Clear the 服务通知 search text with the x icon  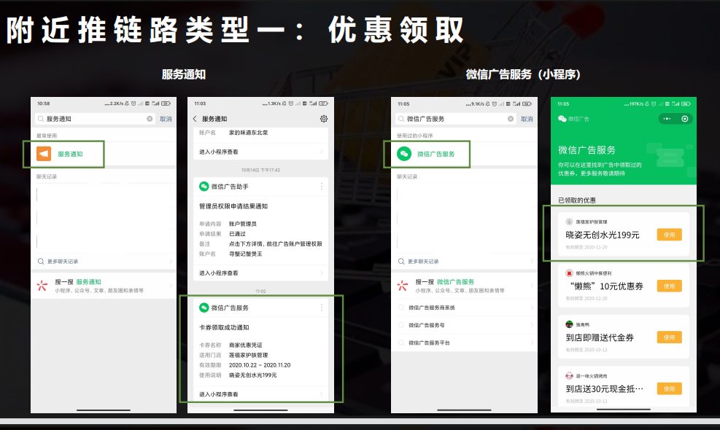tap(150, 119)
